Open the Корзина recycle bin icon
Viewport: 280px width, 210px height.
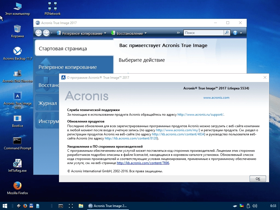(x=17, y=31)
